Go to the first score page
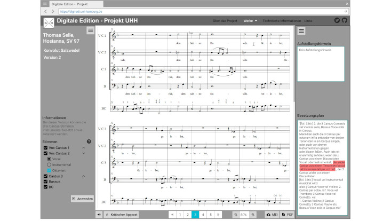Image resolution: width=391 pixels, height=221 pixels. [172, 215]
